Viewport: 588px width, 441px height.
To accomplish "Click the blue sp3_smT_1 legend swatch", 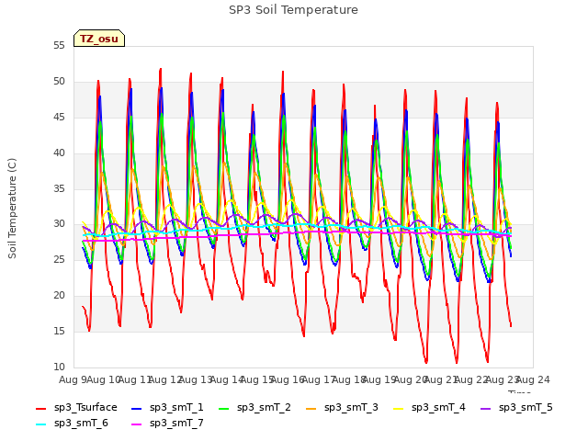I will (x=137, y=408).
